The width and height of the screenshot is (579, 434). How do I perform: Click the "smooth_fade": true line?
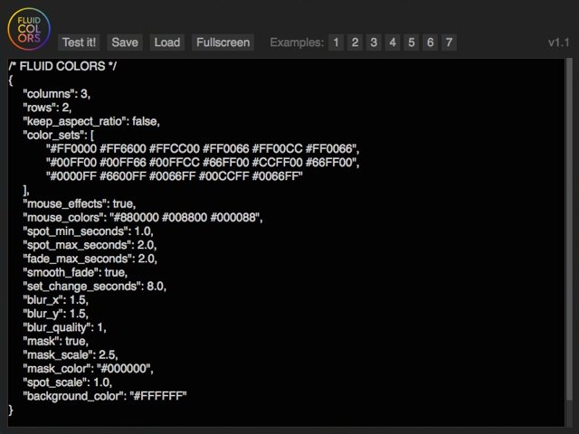75,272
